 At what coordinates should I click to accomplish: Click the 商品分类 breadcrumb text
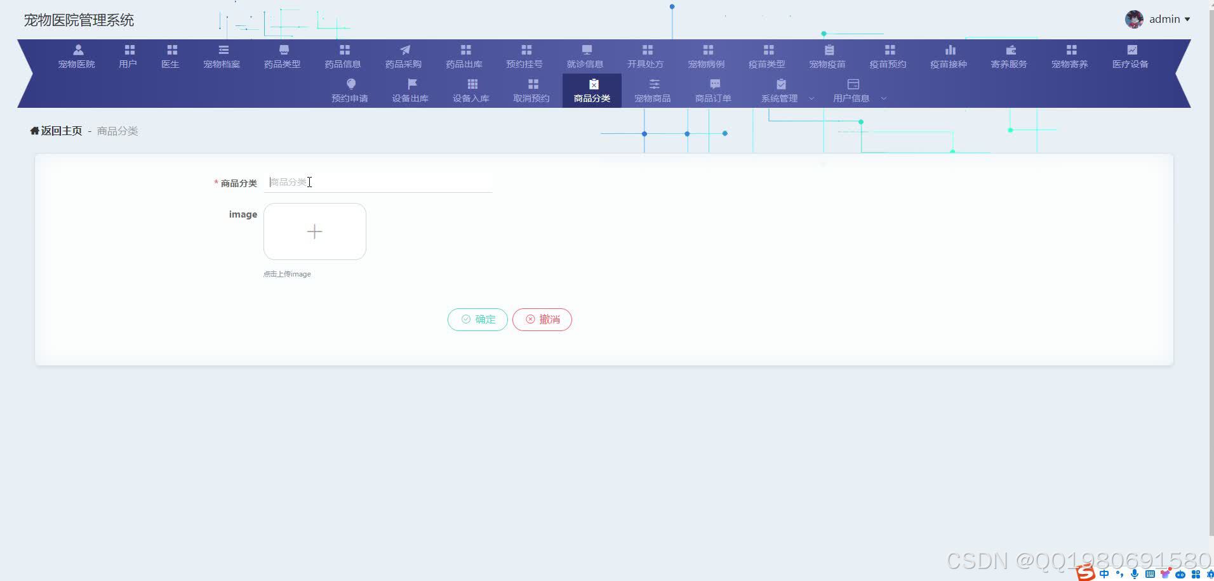coord(117,131)
